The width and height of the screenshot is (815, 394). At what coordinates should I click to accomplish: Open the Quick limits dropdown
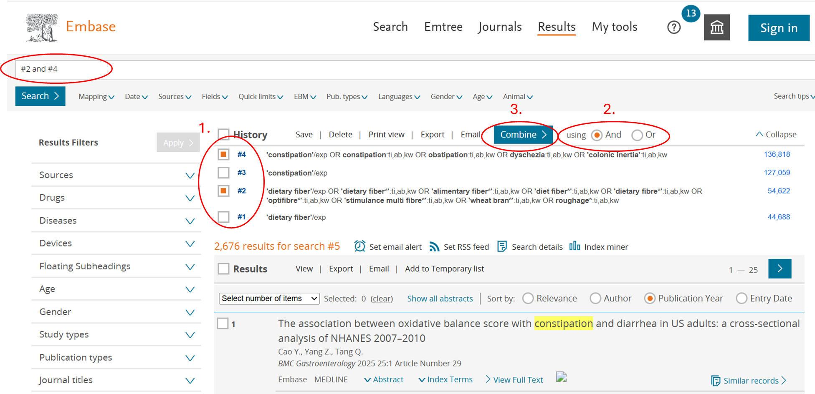click(261, 97)
